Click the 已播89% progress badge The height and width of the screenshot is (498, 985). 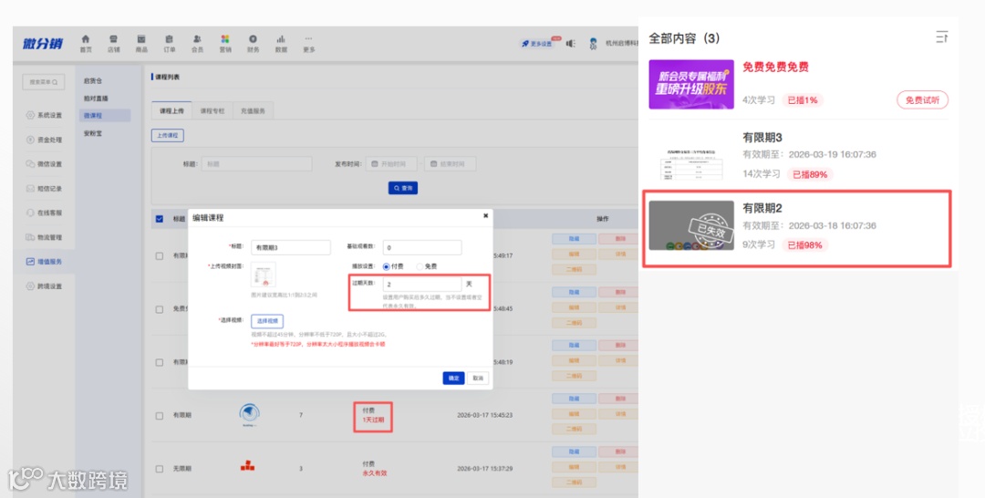(x=810, y=174)
